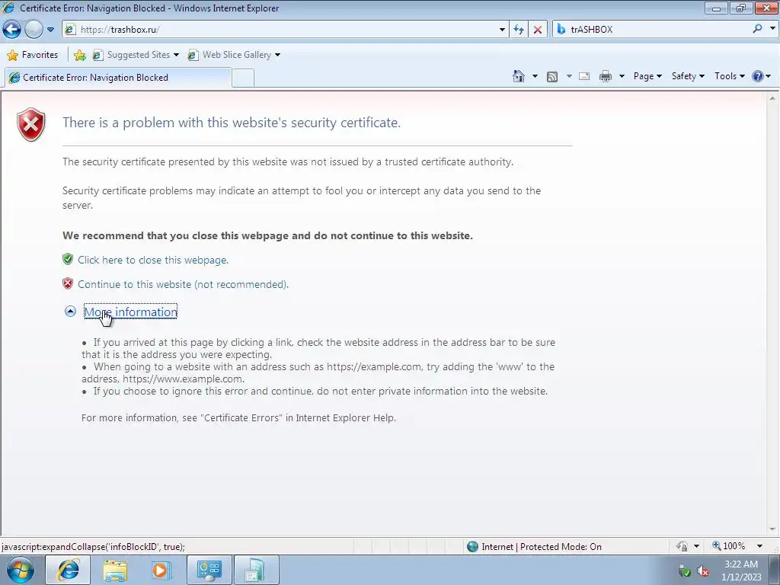Select the Certificate Error tab

117,78
